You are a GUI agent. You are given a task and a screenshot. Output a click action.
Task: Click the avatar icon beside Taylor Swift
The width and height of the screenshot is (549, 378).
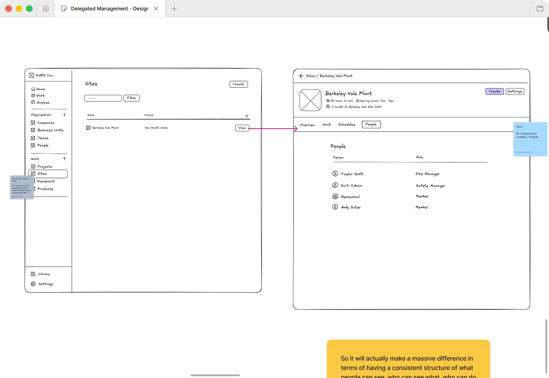pos(335,174)
